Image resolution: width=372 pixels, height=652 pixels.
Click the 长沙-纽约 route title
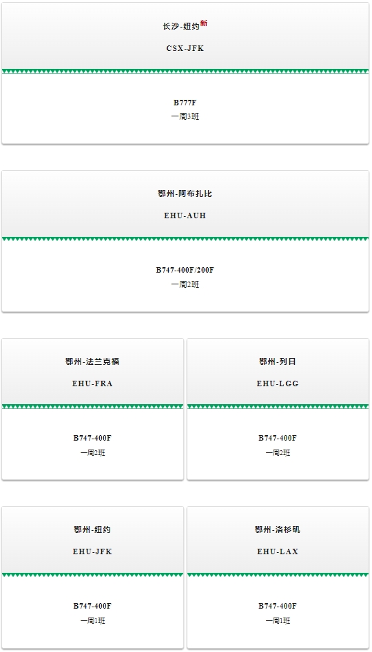pos(181,26)
